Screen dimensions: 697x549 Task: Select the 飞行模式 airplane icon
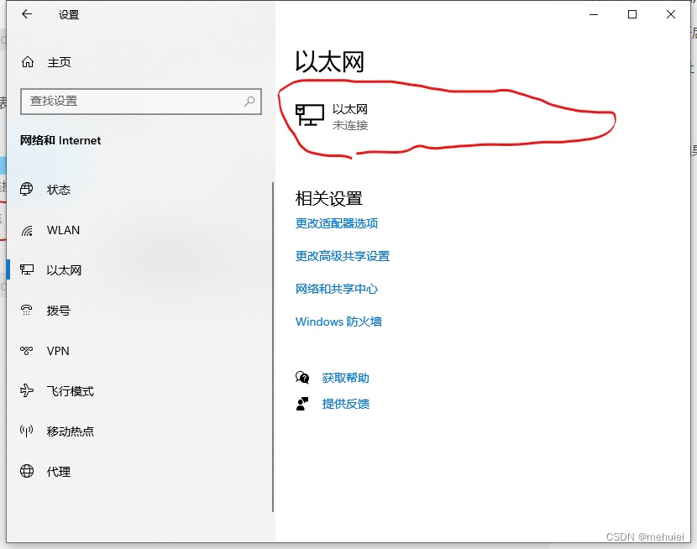coord(27,390)
